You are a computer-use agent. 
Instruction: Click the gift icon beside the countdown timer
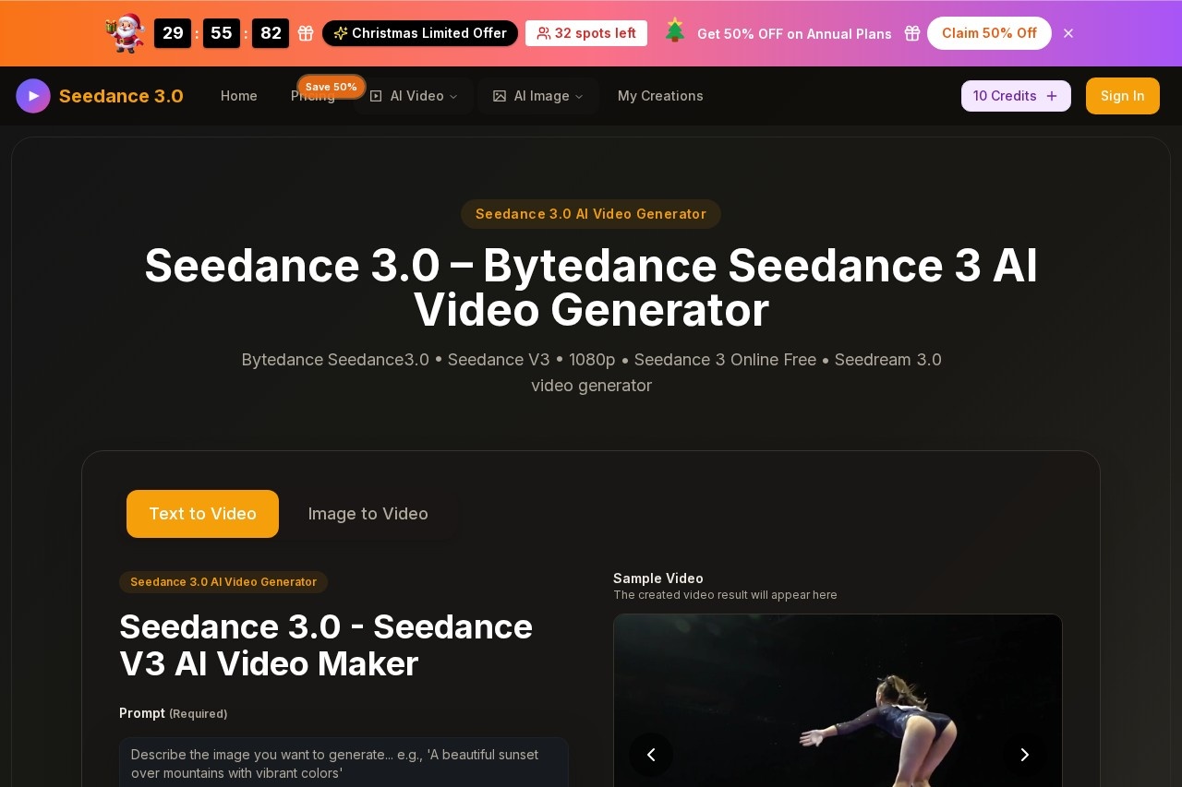[306, 33]
